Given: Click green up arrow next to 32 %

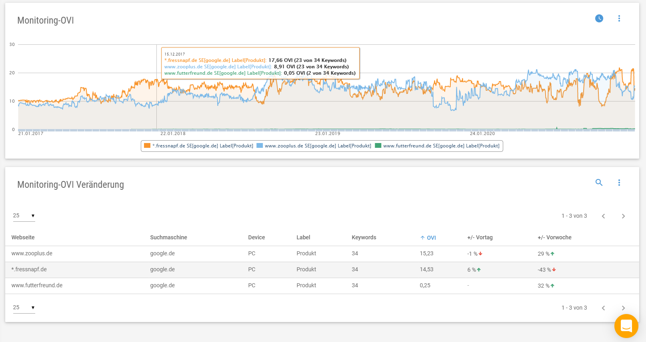Looking at the screenshot, I should click(x=552, y=286).
